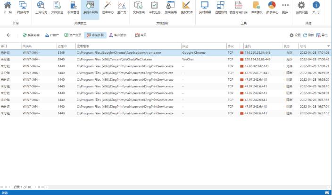Image resolution: width=332 pixels, height=195 pixels.
Task: Launch 实时屏幕 real-time screen tool
Action: (x=204, y=7)
